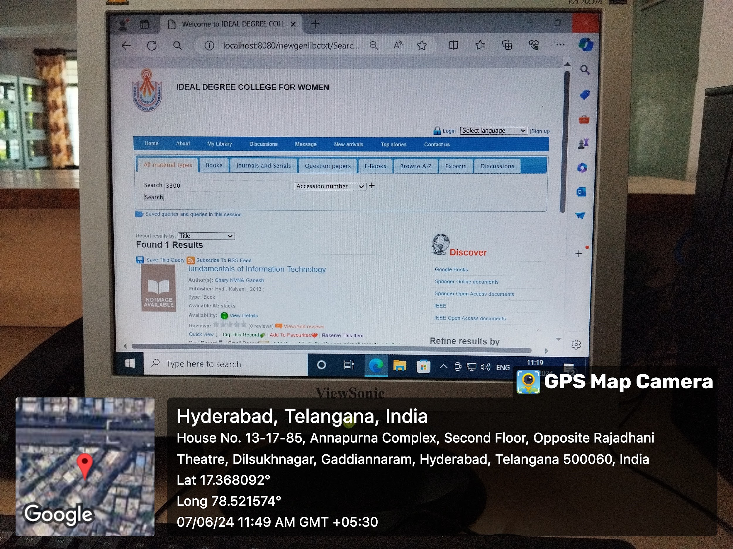Open New arrivals menu item
733x549 pixels.
coord(349,145)
